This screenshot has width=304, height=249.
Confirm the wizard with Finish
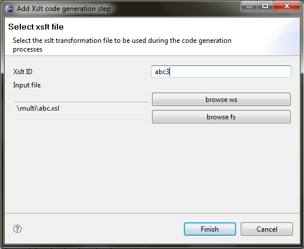(210, 229)
